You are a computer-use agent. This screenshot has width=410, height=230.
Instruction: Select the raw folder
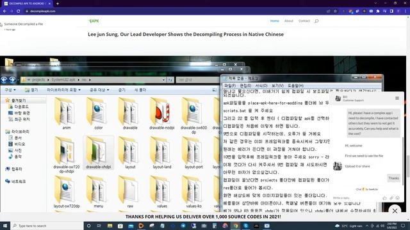point(130,192)
